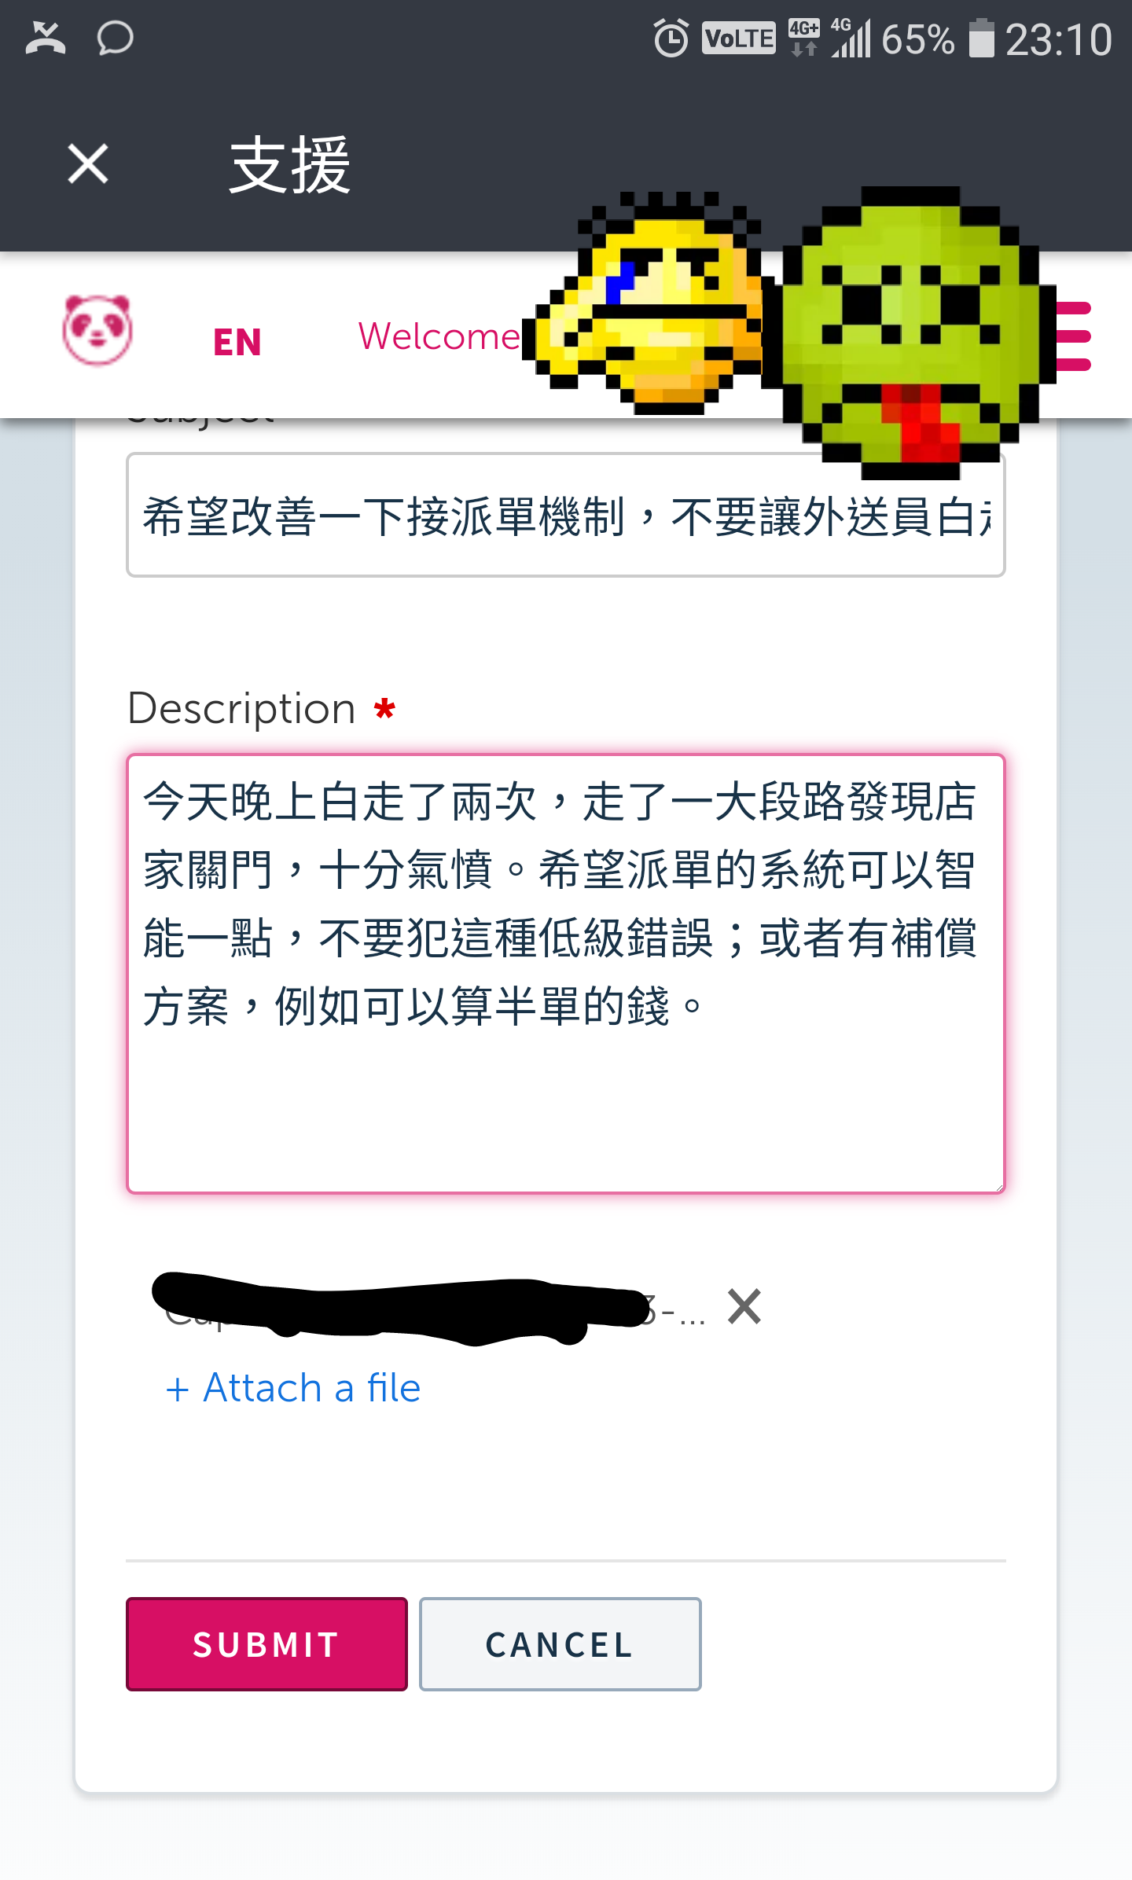Image resolution: width=1132 pixels, height=1880 pixels.
Task: Open the Welcome link
Action: (439, 336)
